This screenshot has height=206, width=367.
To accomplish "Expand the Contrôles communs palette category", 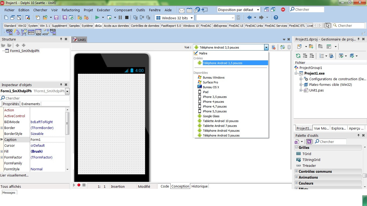I will tap(297, 171).
